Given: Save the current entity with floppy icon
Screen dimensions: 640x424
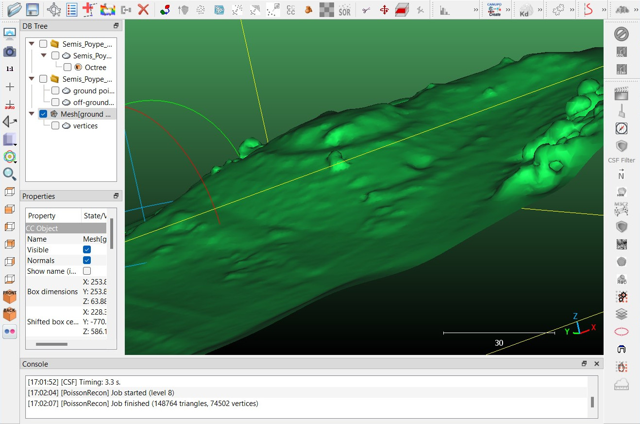Looking at the screenshot, I should [x=33, y=9].
